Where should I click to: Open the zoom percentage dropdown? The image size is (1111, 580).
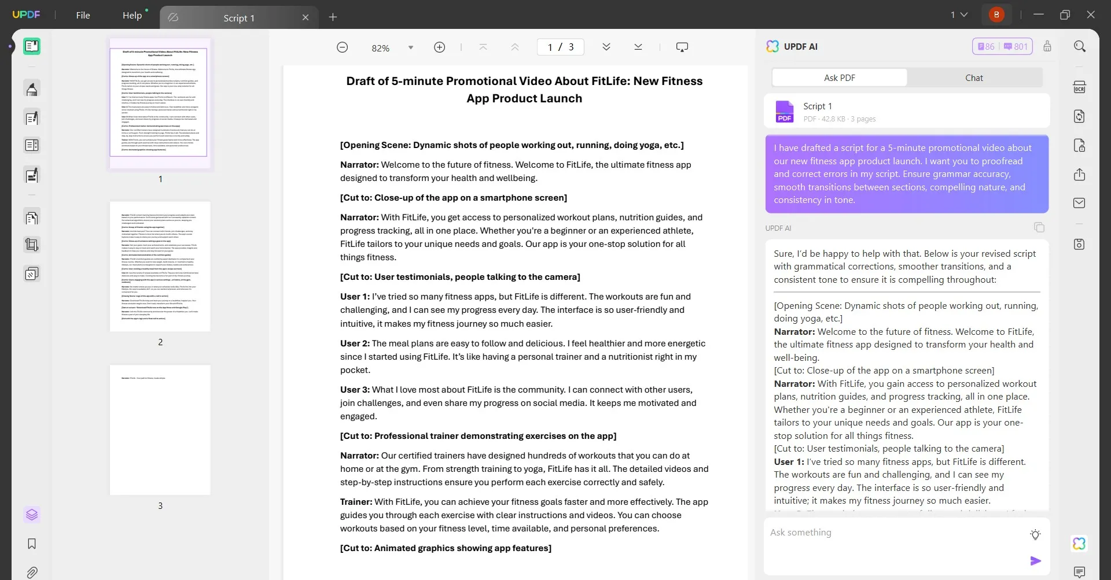coord(411,47)
